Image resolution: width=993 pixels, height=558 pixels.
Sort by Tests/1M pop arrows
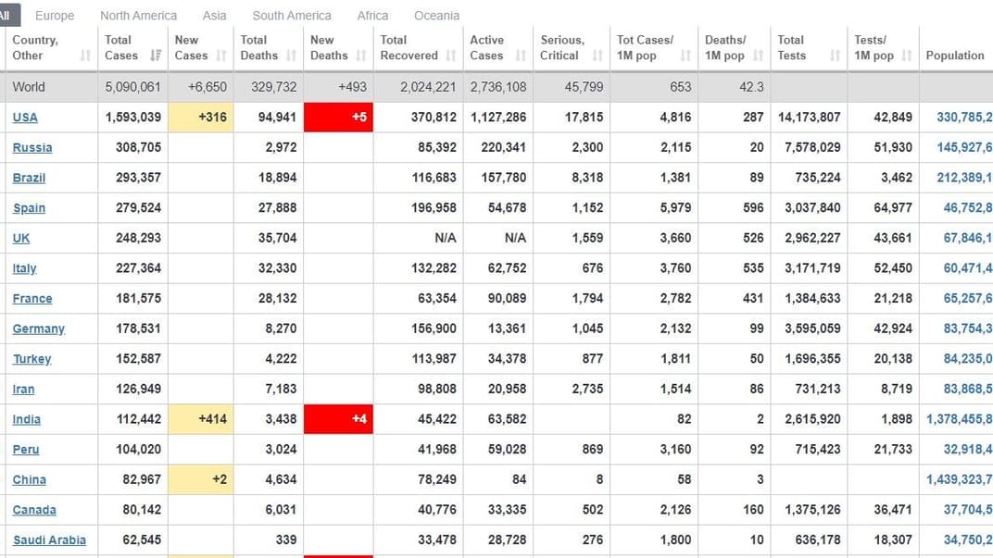tap(907, 56)
